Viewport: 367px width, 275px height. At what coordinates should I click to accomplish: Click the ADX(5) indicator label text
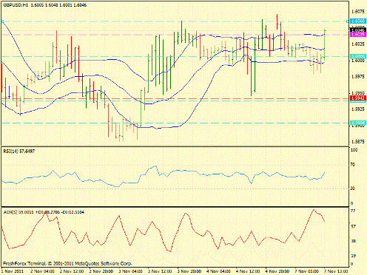44,212
